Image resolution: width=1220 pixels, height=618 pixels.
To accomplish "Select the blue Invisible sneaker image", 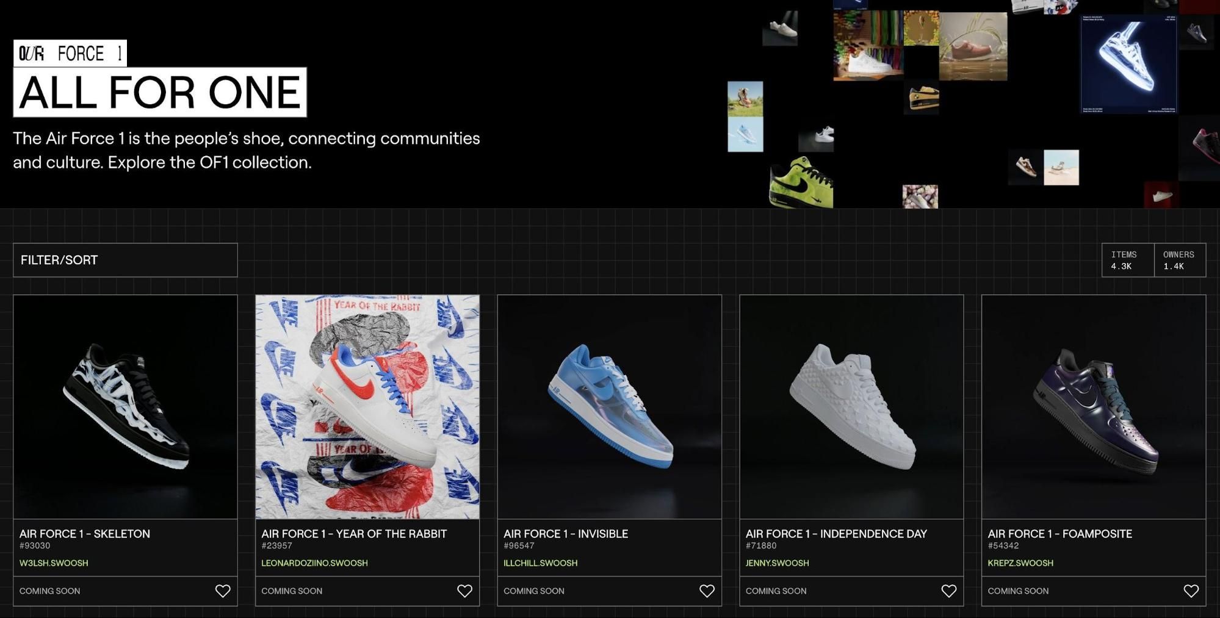I will 609,407.
